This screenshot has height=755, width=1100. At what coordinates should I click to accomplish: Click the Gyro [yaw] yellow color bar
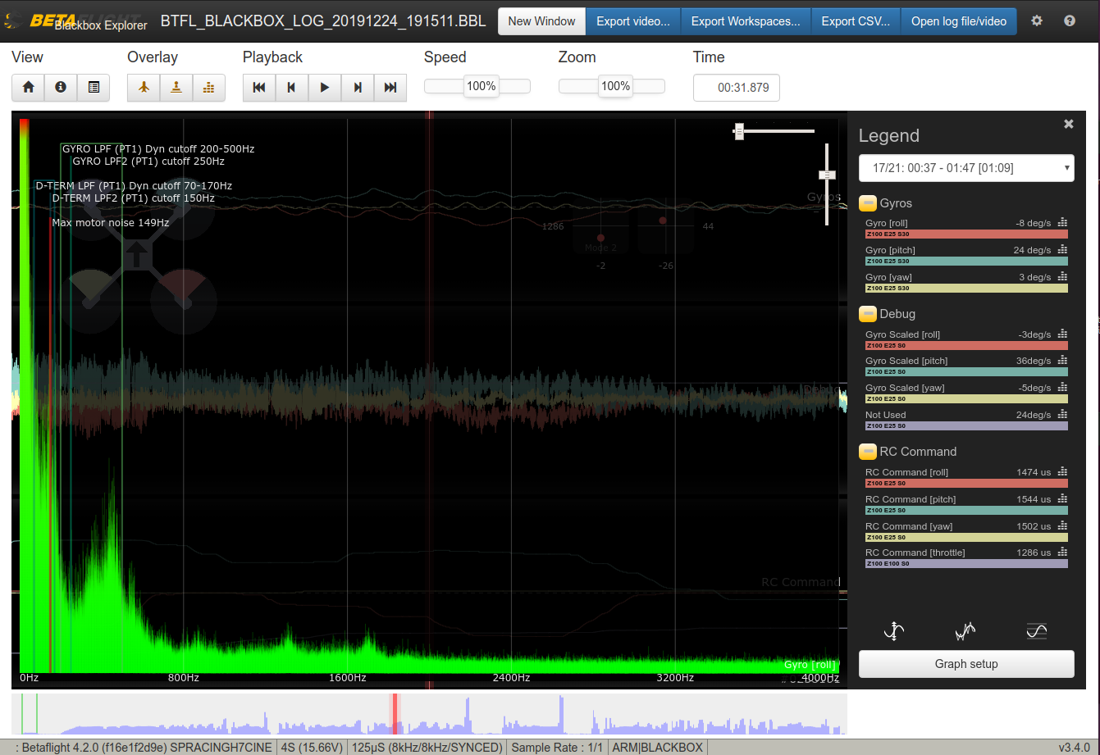[x=966, y=289]
